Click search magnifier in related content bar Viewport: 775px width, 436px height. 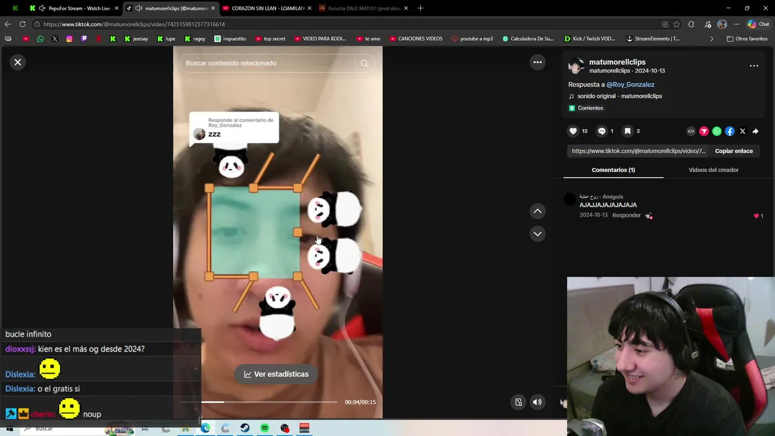364,63
